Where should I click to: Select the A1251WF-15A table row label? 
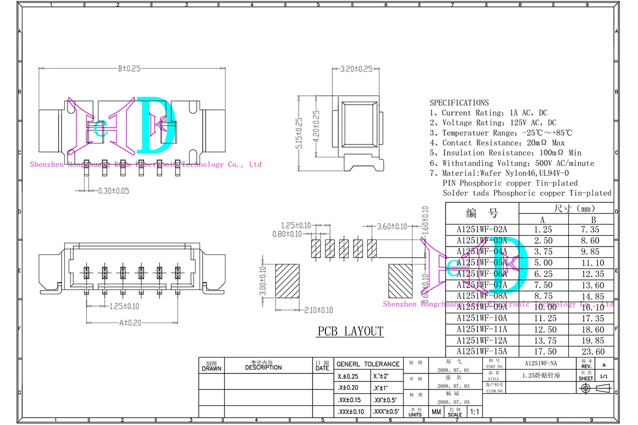click(482, 351)
